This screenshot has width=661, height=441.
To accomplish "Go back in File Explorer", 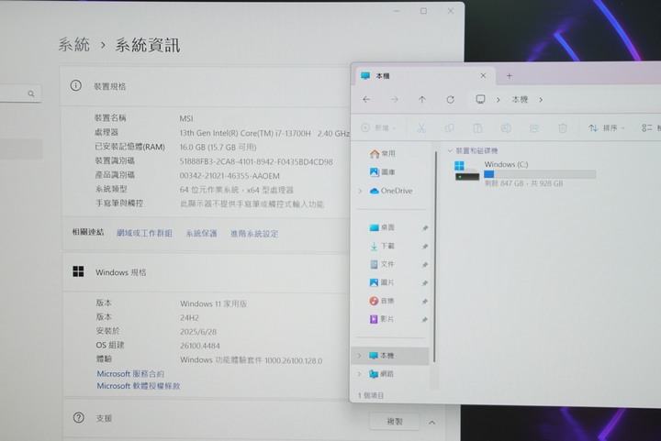I will 366,99.
